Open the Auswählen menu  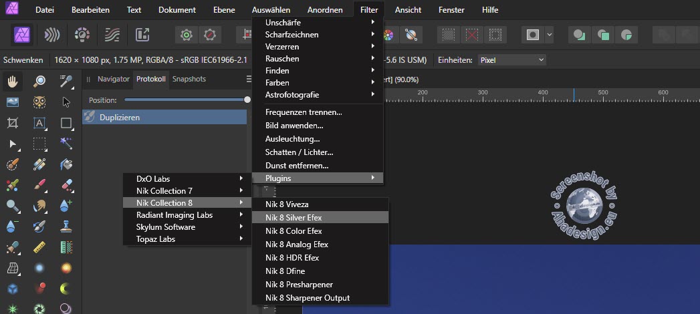coord(271,10)
